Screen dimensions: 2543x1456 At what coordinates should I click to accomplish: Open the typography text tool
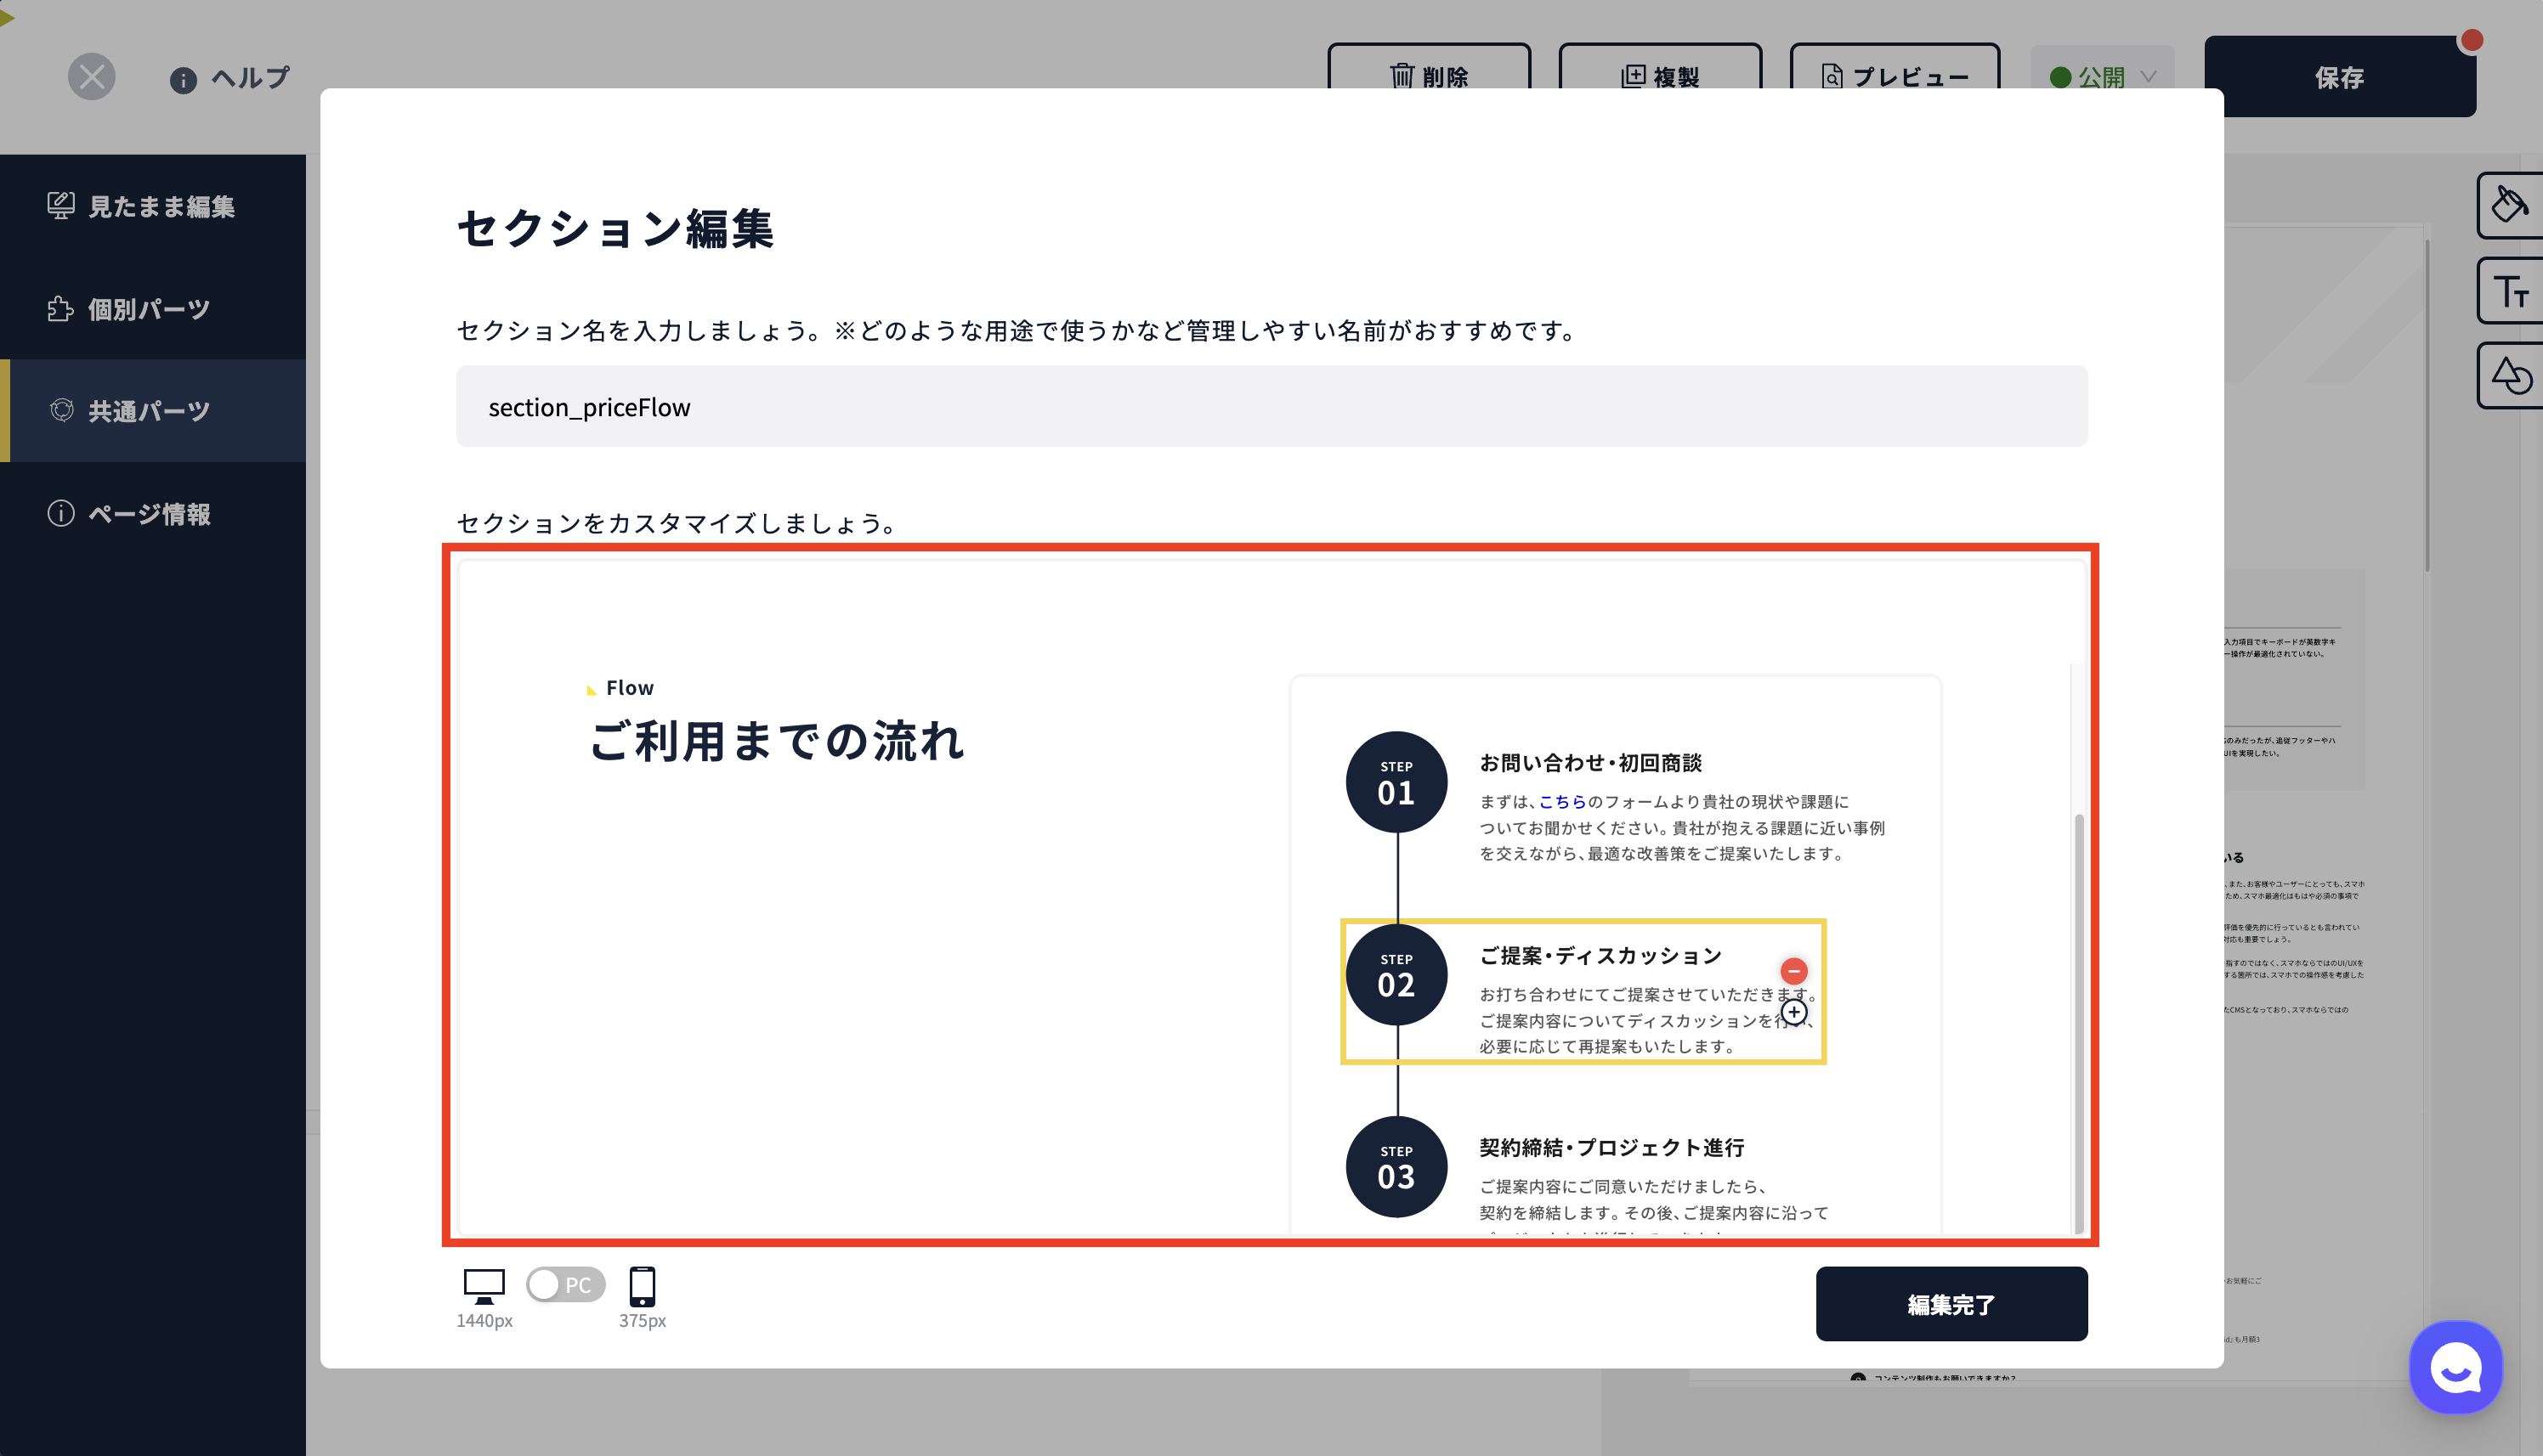tap(2510, 291)
